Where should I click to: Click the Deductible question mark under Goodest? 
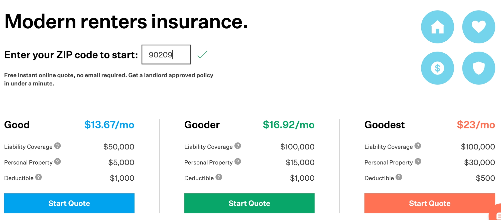(x=398, y=177)
